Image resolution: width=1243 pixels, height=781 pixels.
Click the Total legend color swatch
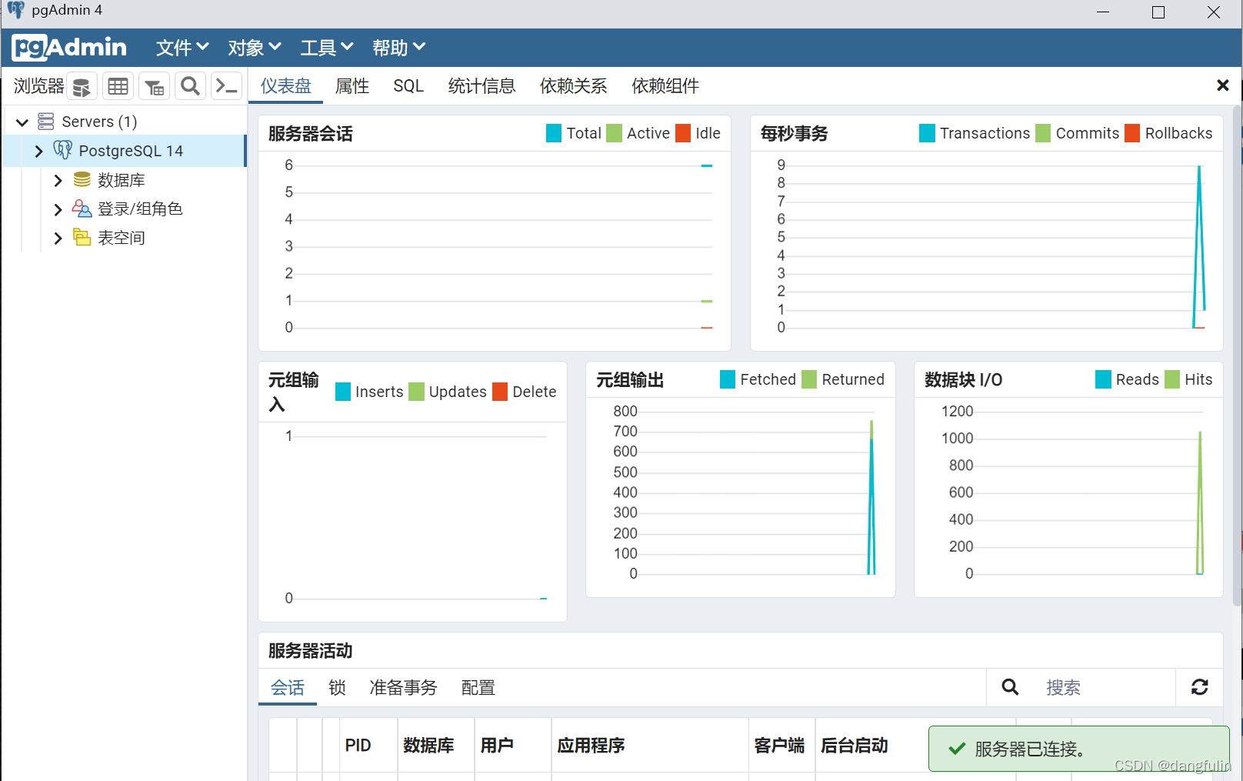pos(554,133)
